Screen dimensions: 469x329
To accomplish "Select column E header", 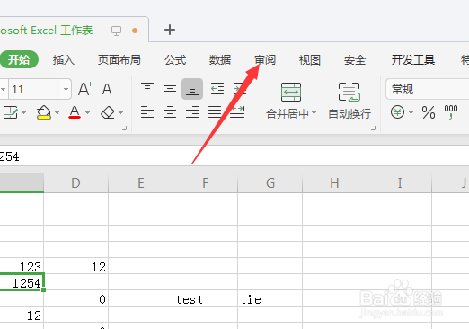I will (x=140, y=182).
